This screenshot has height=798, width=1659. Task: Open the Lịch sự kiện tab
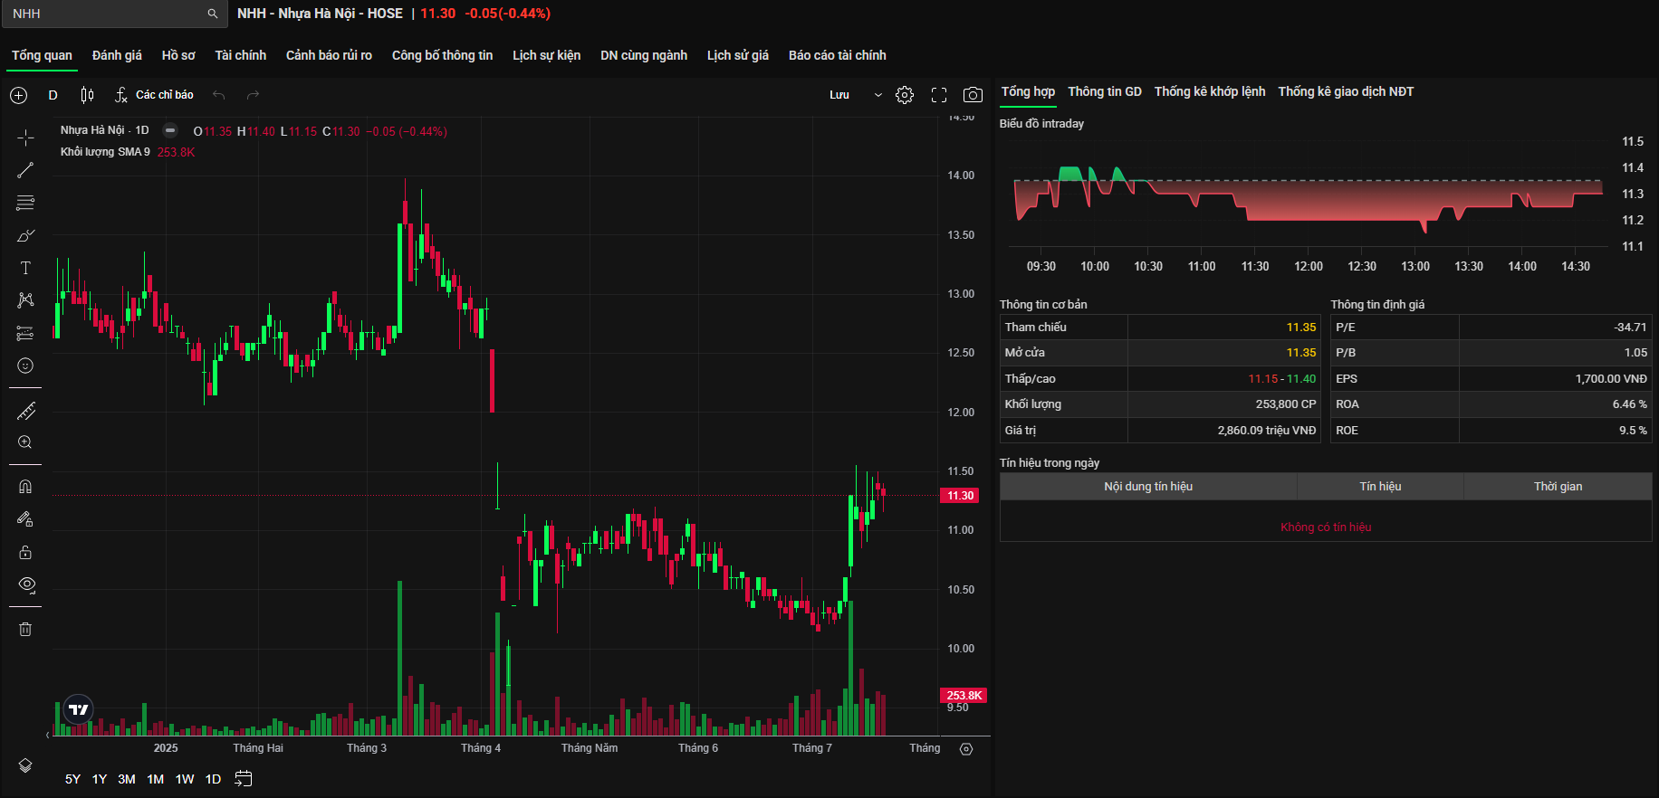pos(546,55)
